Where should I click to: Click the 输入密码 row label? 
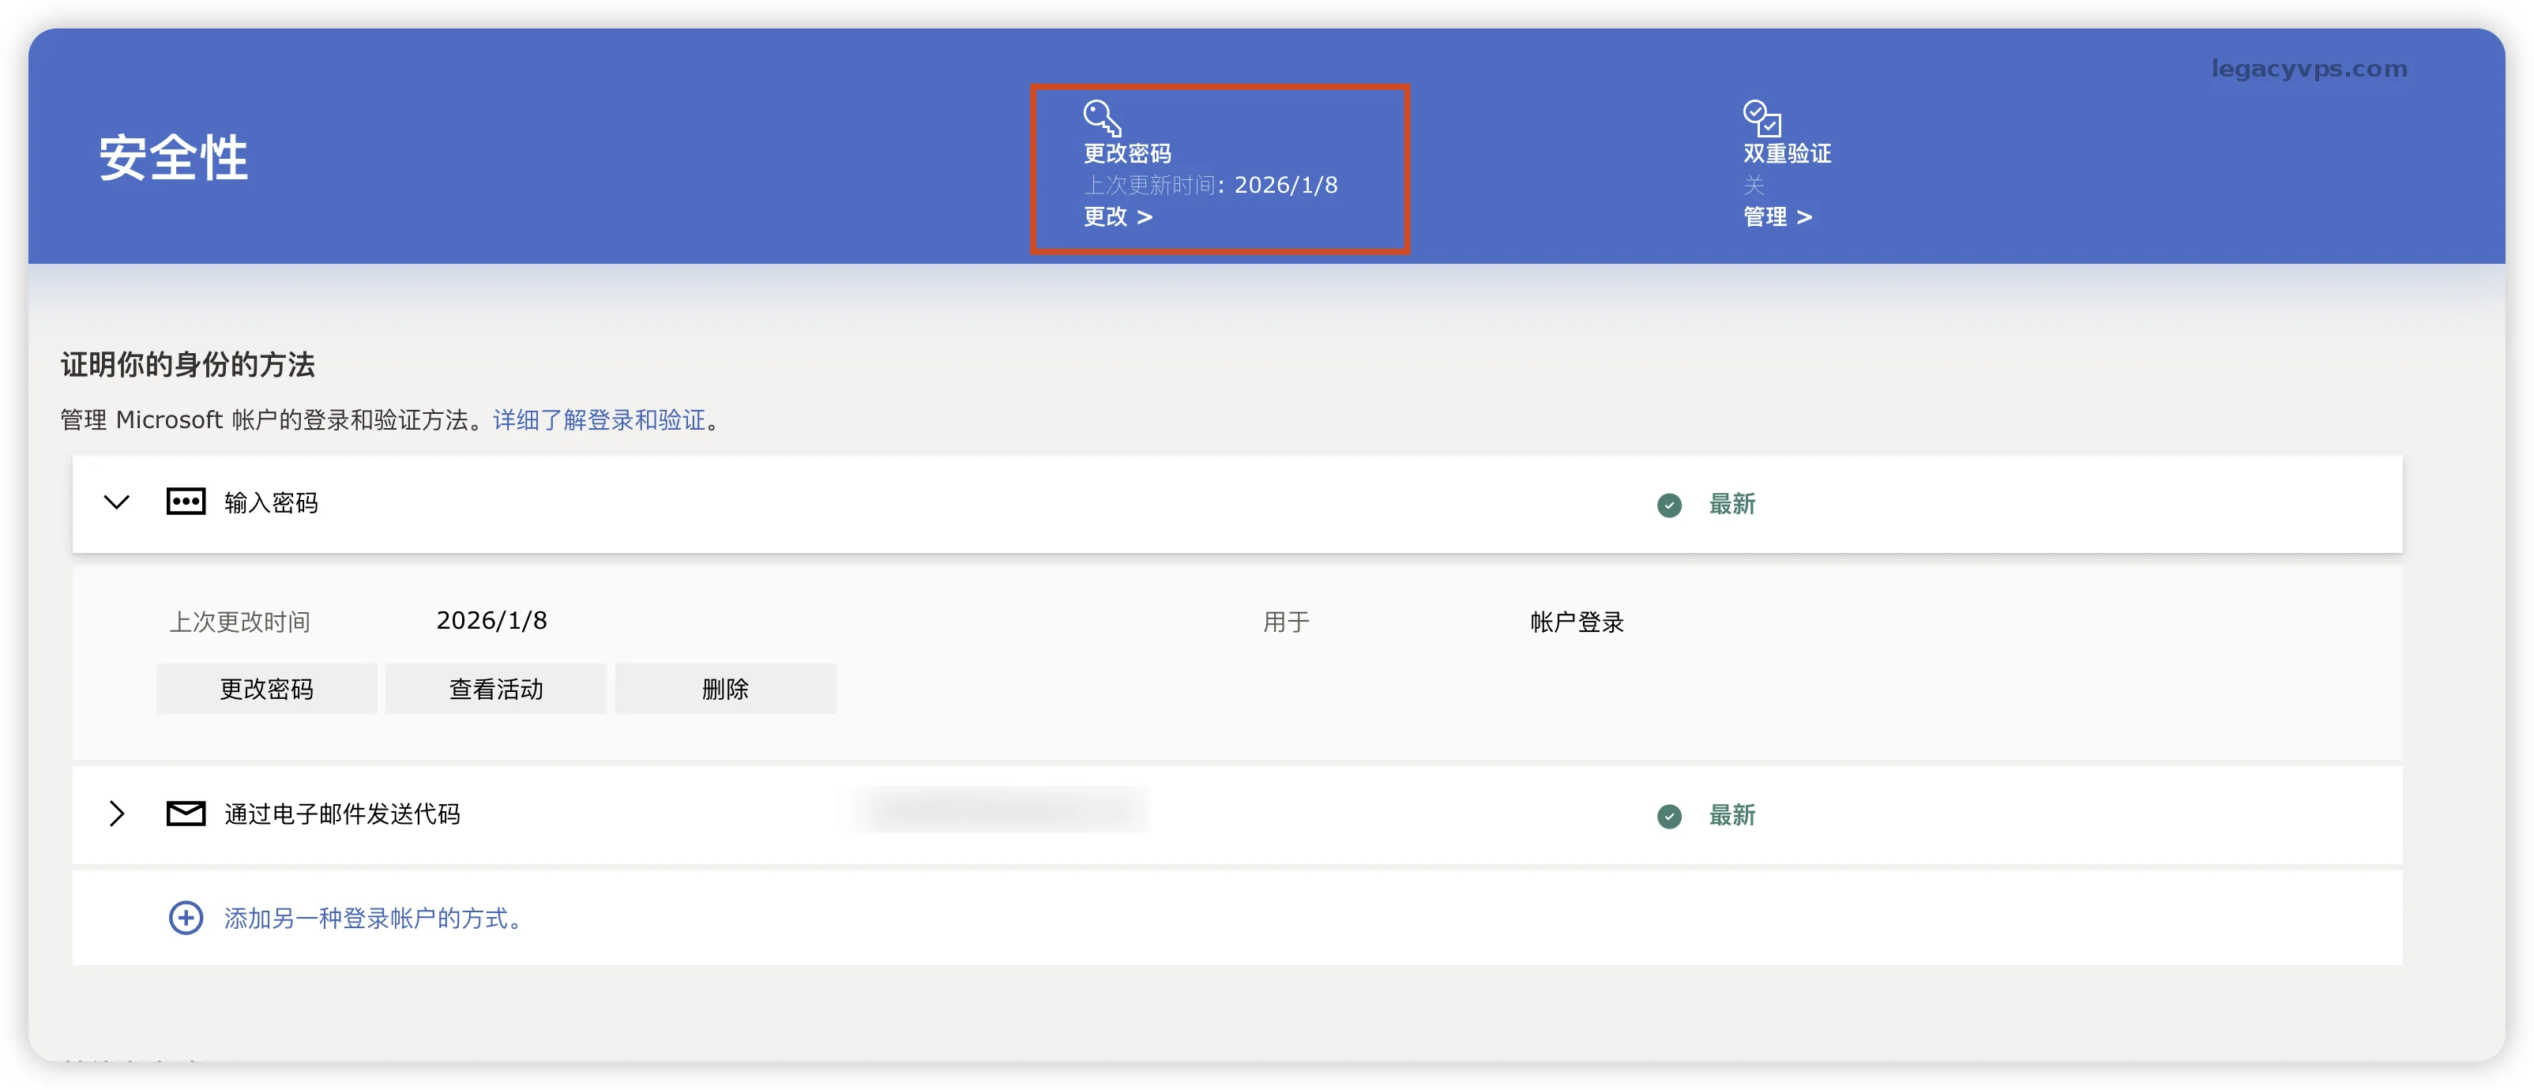270,502
